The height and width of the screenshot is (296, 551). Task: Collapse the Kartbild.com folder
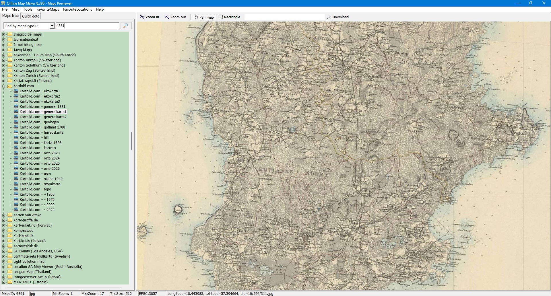tap(4, 86)
